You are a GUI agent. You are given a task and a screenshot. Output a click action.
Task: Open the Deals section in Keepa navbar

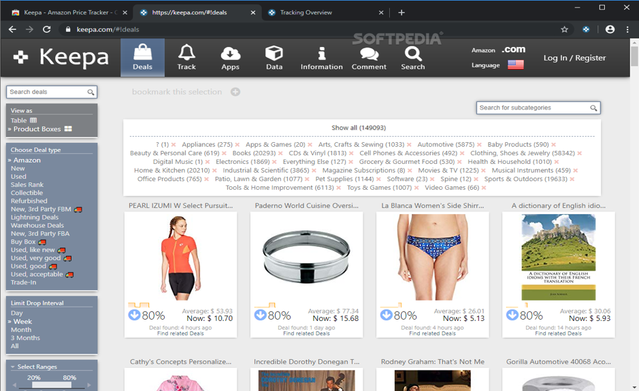142,58
